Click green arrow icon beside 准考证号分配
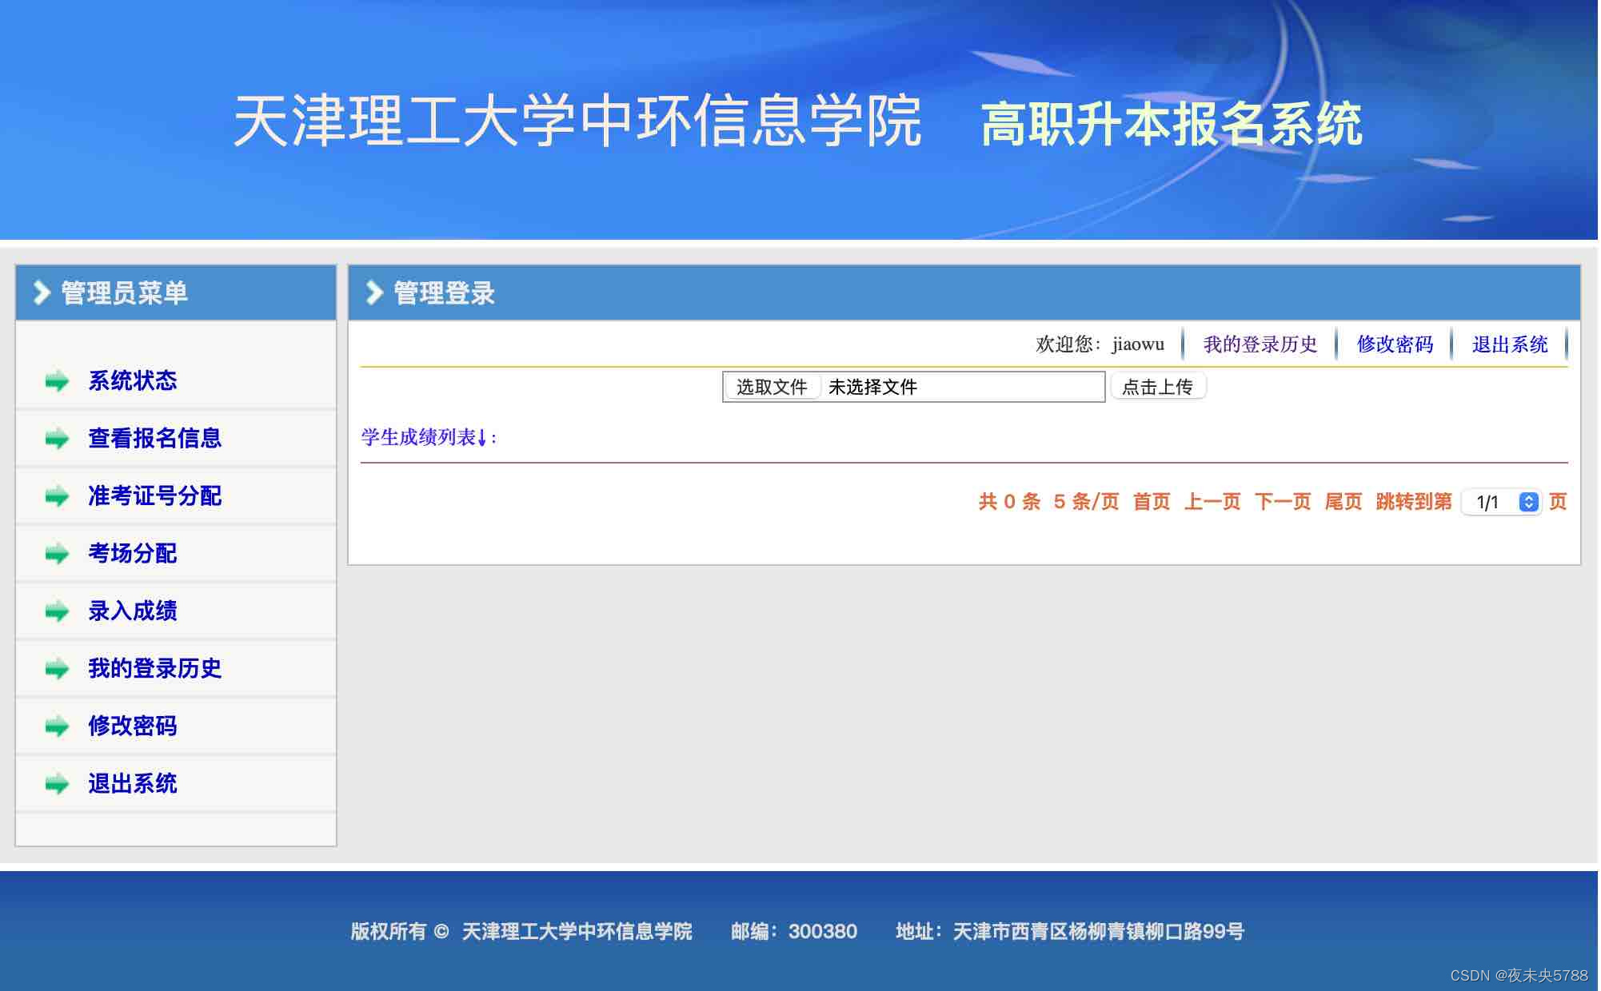Screen dimensions: 1601x991 click(x=57, y=496)
